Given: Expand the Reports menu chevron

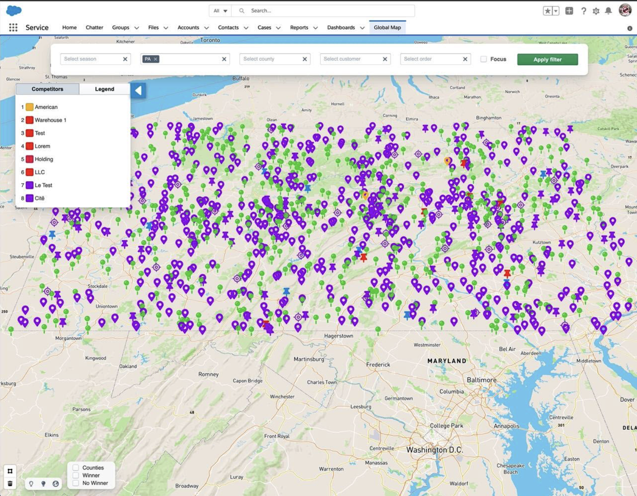Looking at the screenshot, I should 316,28.
